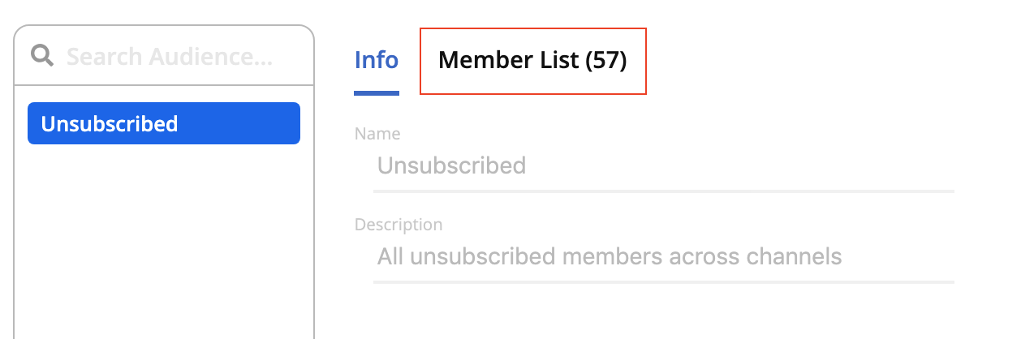Click the underline below the Name field
This screenshot has height=339, width=1034.
tap(663, 191)
